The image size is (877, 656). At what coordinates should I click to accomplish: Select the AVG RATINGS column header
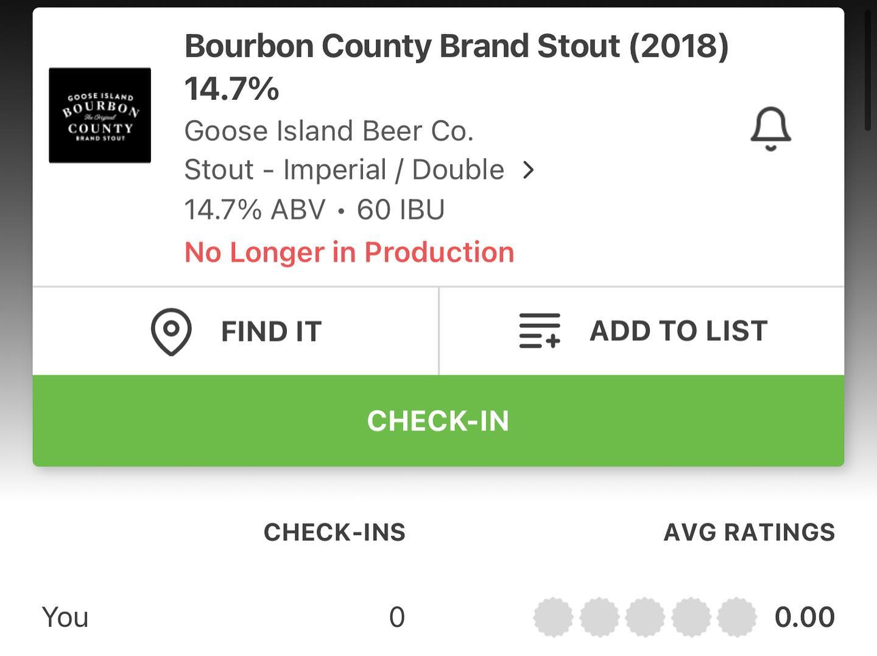749,532
